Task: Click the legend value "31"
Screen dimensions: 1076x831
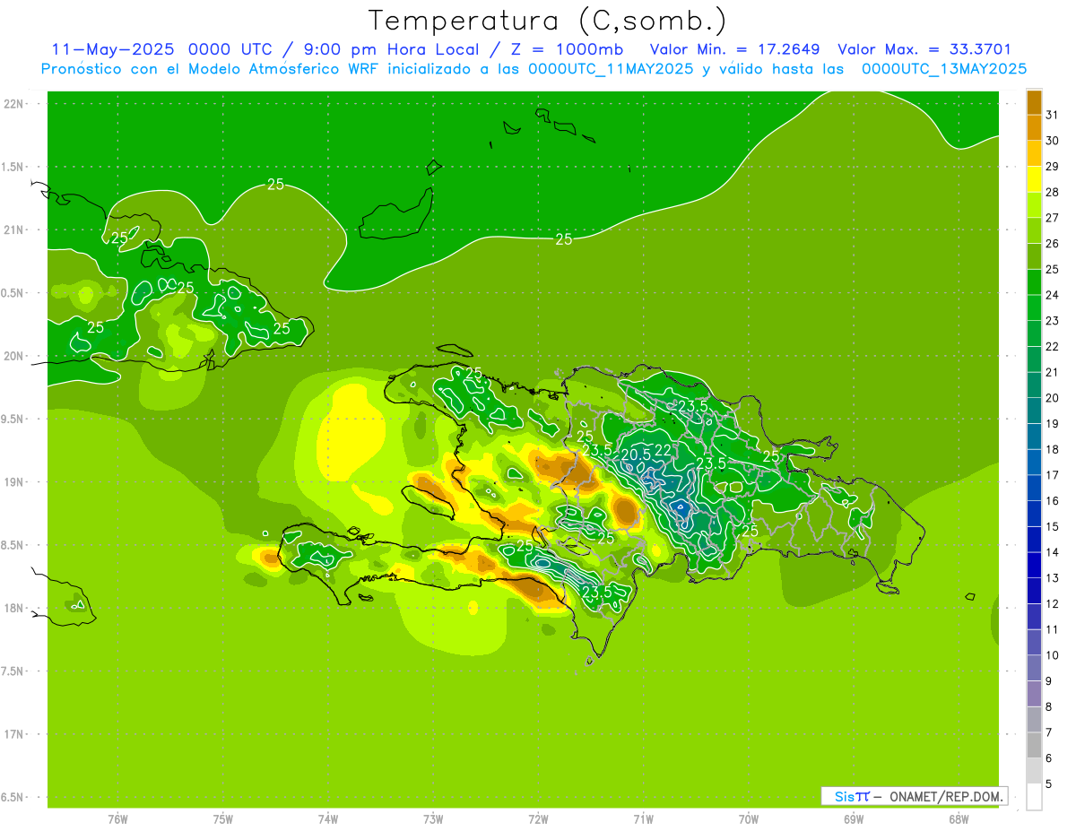Action: coord(1053,115)
